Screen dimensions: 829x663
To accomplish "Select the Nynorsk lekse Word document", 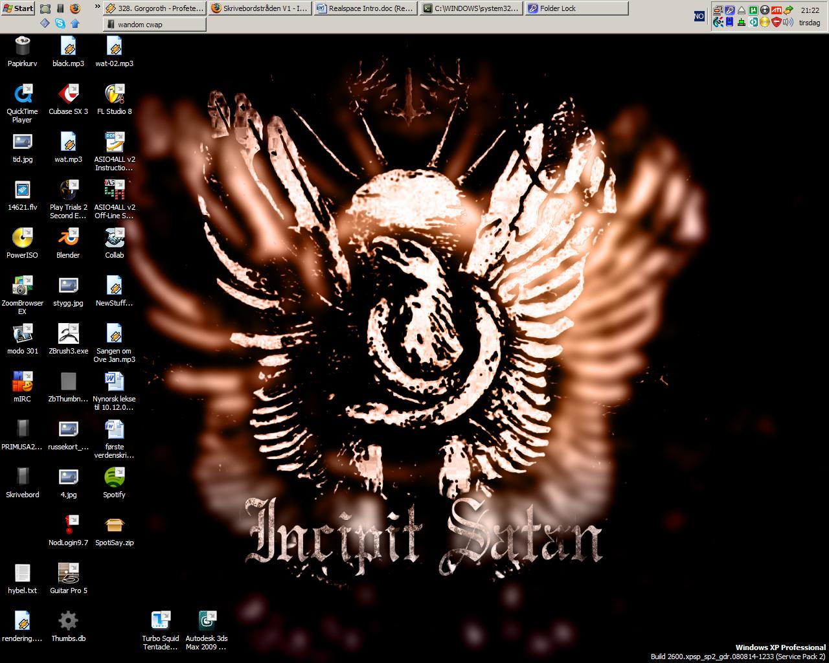I will [114, 391].
